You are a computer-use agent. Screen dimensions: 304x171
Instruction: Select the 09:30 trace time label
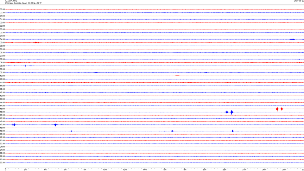coord(2,73)
